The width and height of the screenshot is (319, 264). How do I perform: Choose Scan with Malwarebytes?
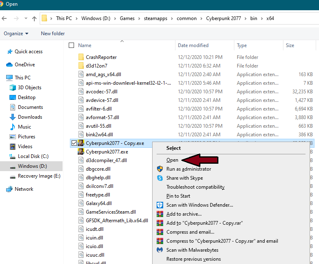pyautogui.click(x=192, y=250)
